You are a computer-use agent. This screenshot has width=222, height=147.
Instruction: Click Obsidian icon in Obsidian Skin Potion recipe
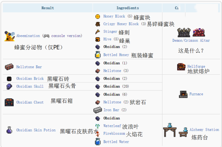tap(98, 118)
